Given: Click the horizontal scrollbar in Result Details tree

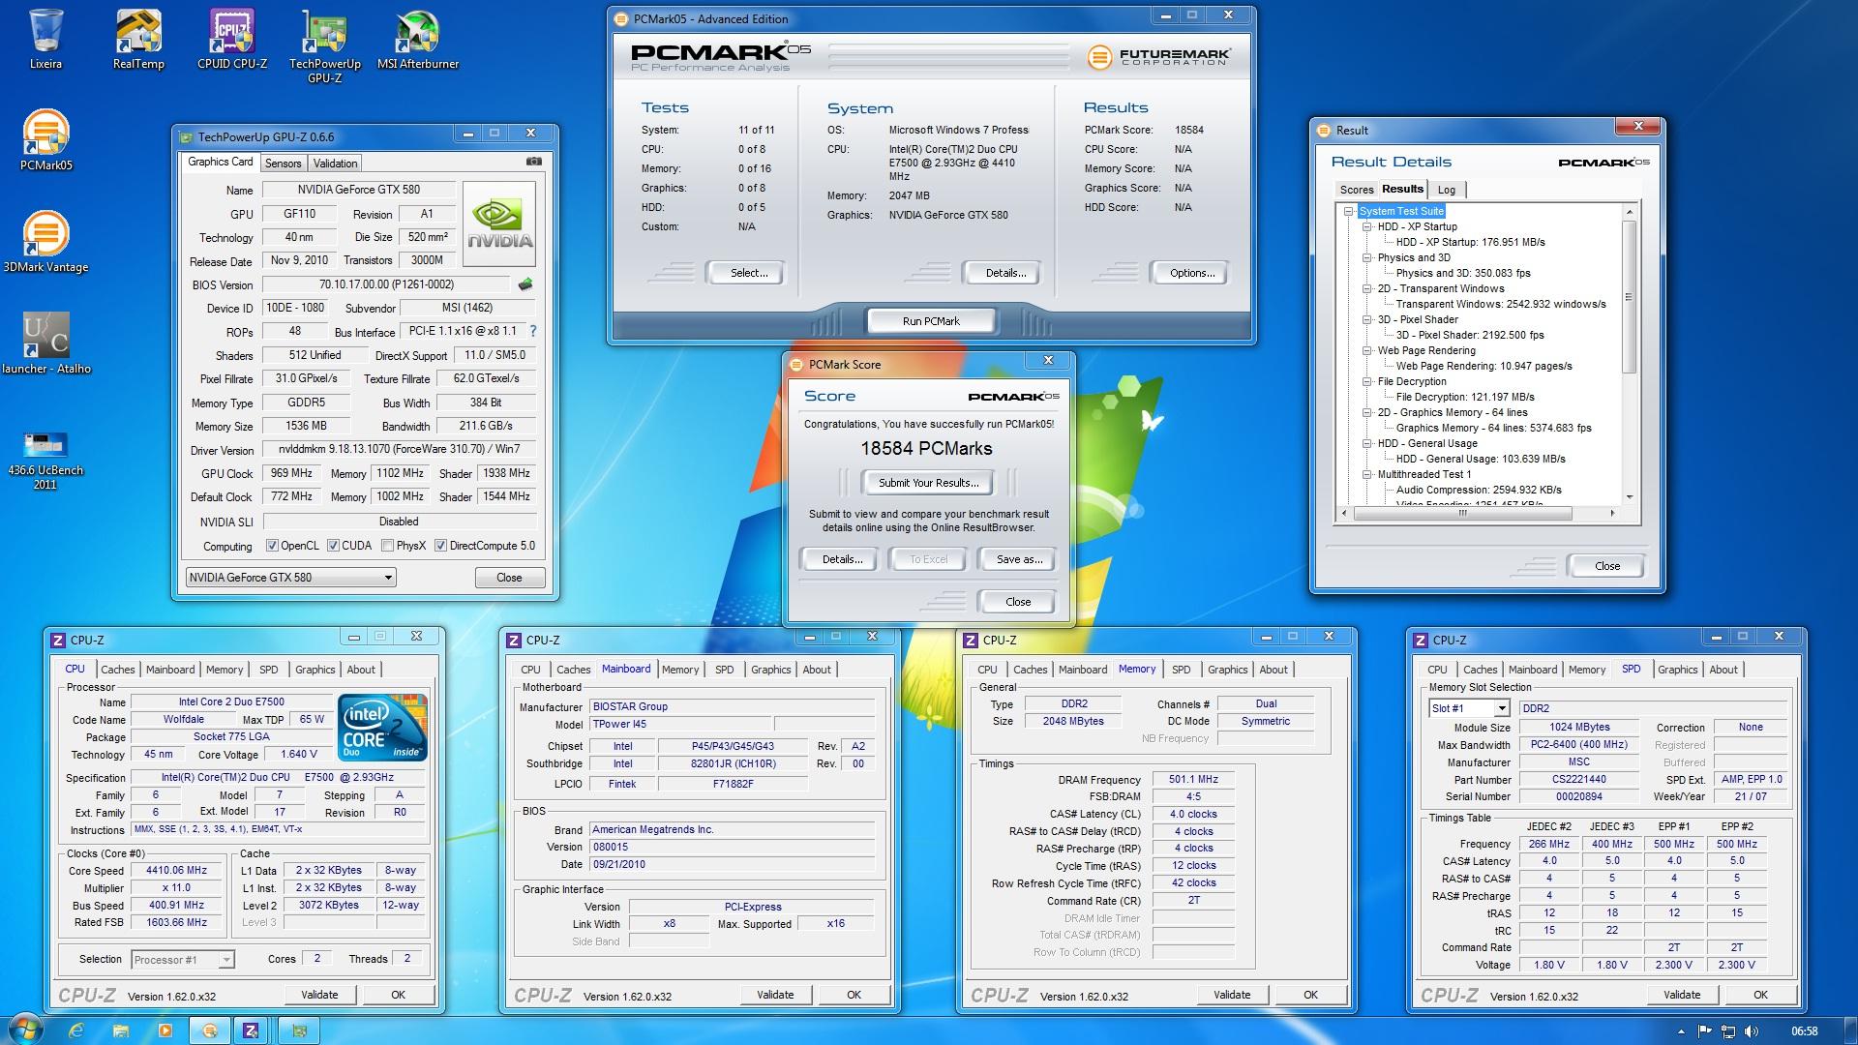Looking at the screenshot, I should (x=1462, y=513).
